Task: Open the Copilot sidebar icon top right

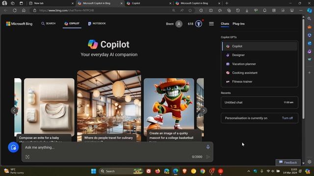Action: point(310,10)
